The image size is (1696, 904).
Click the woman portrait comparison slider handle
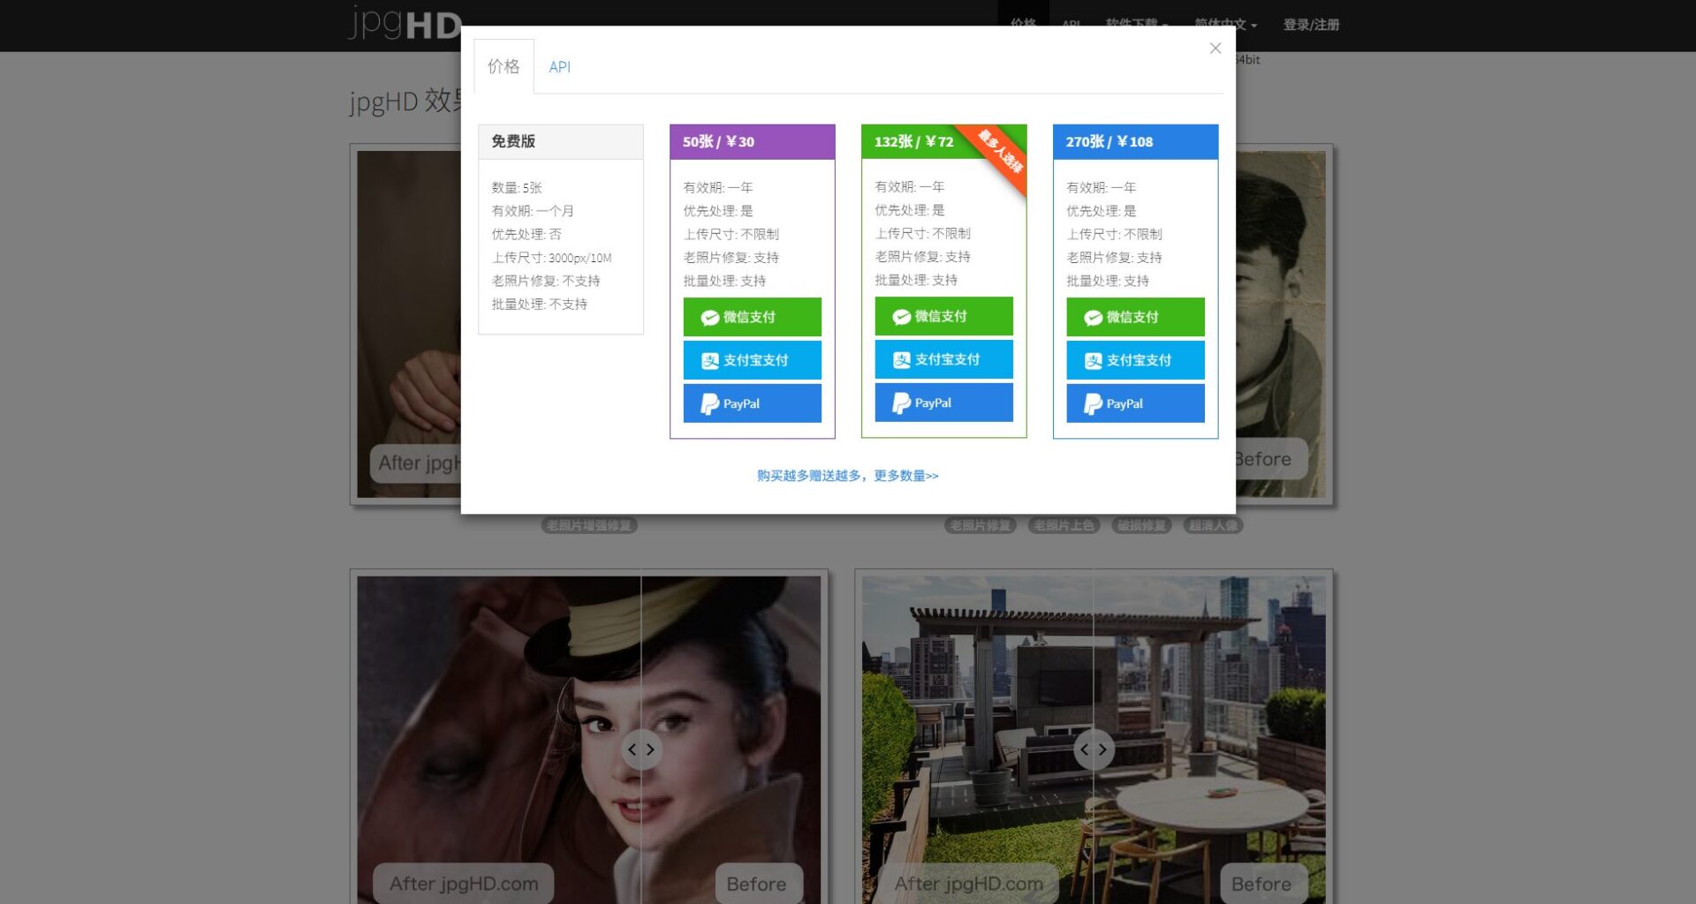[x=641, y=750]
